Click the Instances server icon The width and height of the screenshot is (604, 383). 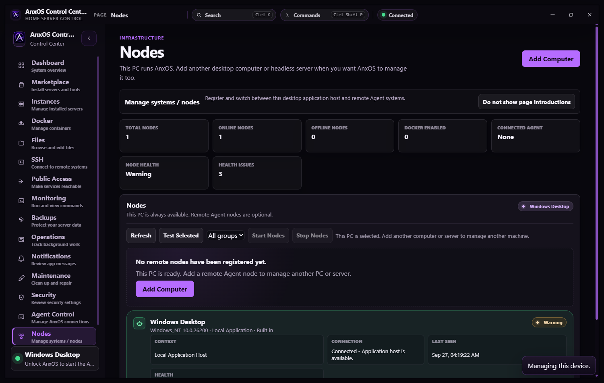[21, 104]
